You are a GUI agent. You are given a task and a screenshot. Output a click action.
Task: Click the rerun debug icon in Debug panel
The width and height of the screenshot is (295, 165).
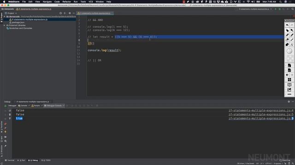coord(5,106)
